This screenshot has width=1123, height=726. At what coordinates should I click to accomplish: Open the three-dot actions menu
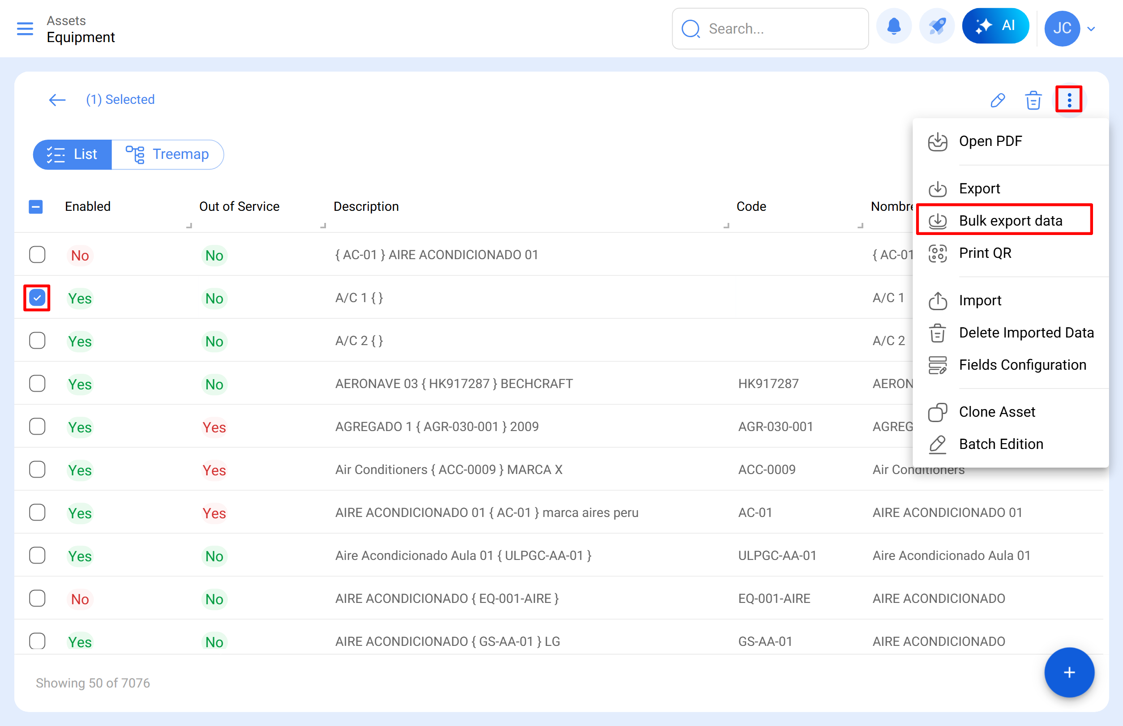[1069, 99]
